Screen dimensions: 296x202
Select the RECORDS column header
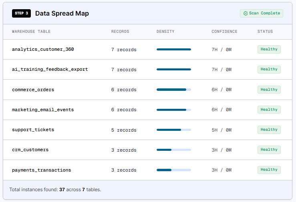[120, 32]
